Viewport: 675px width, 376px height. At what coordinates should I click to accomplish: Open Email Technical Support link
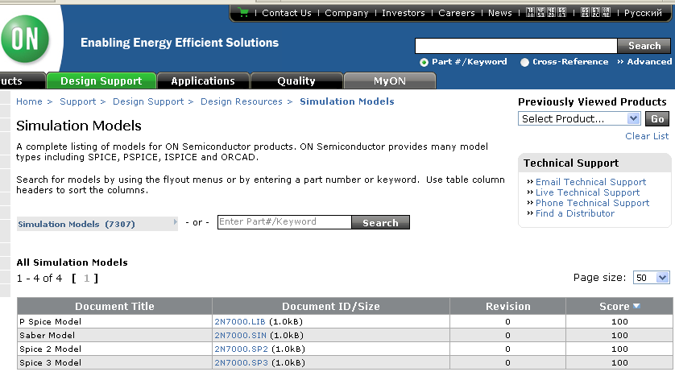click(x=590, y=183)
